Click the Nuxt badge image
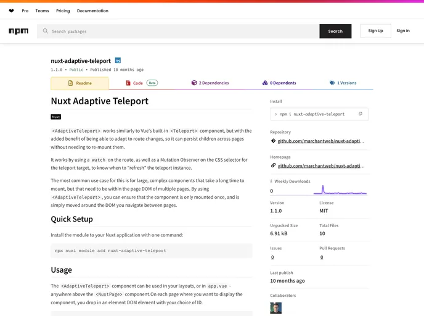Viewport: 424px width, 316px height. pos(56,117)
